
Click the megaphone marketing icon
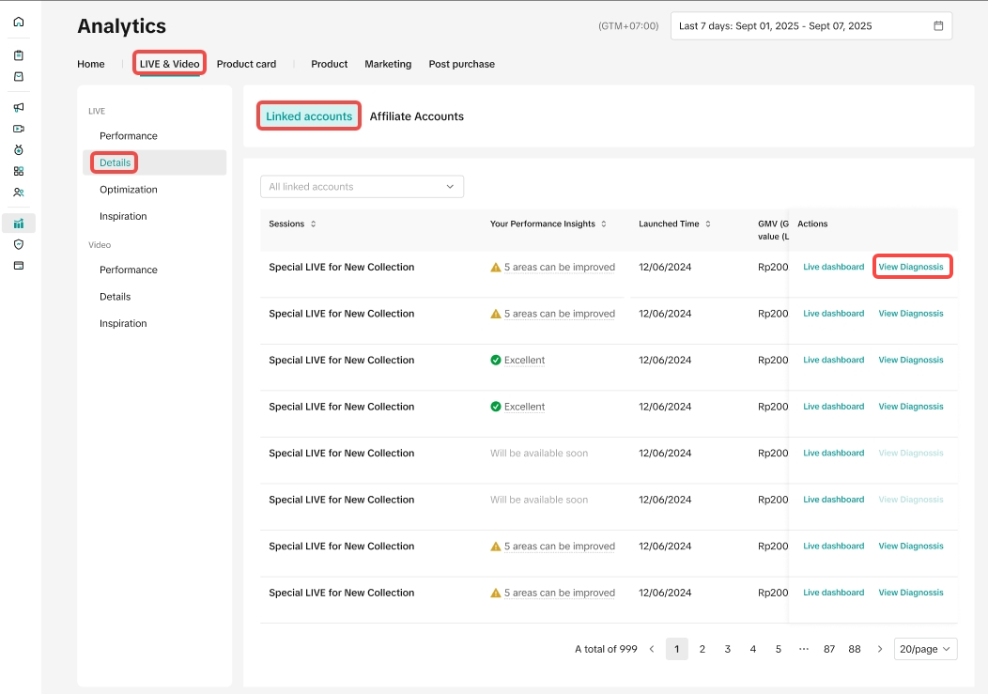[x=19, y=107]
